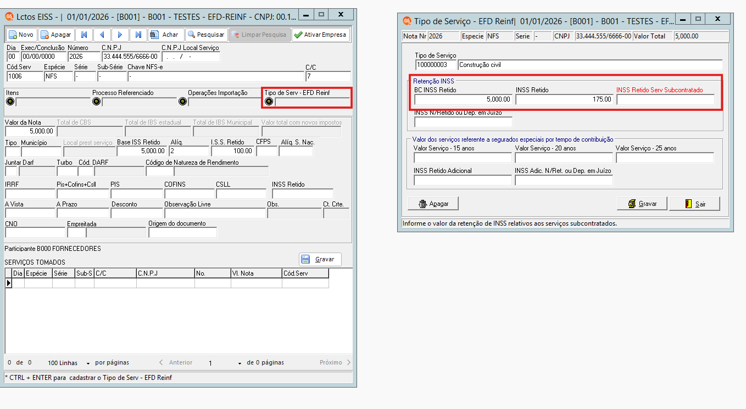
Task: Click Ativar Empresa button
Action: pyautogui.click(x=321, y=35)
